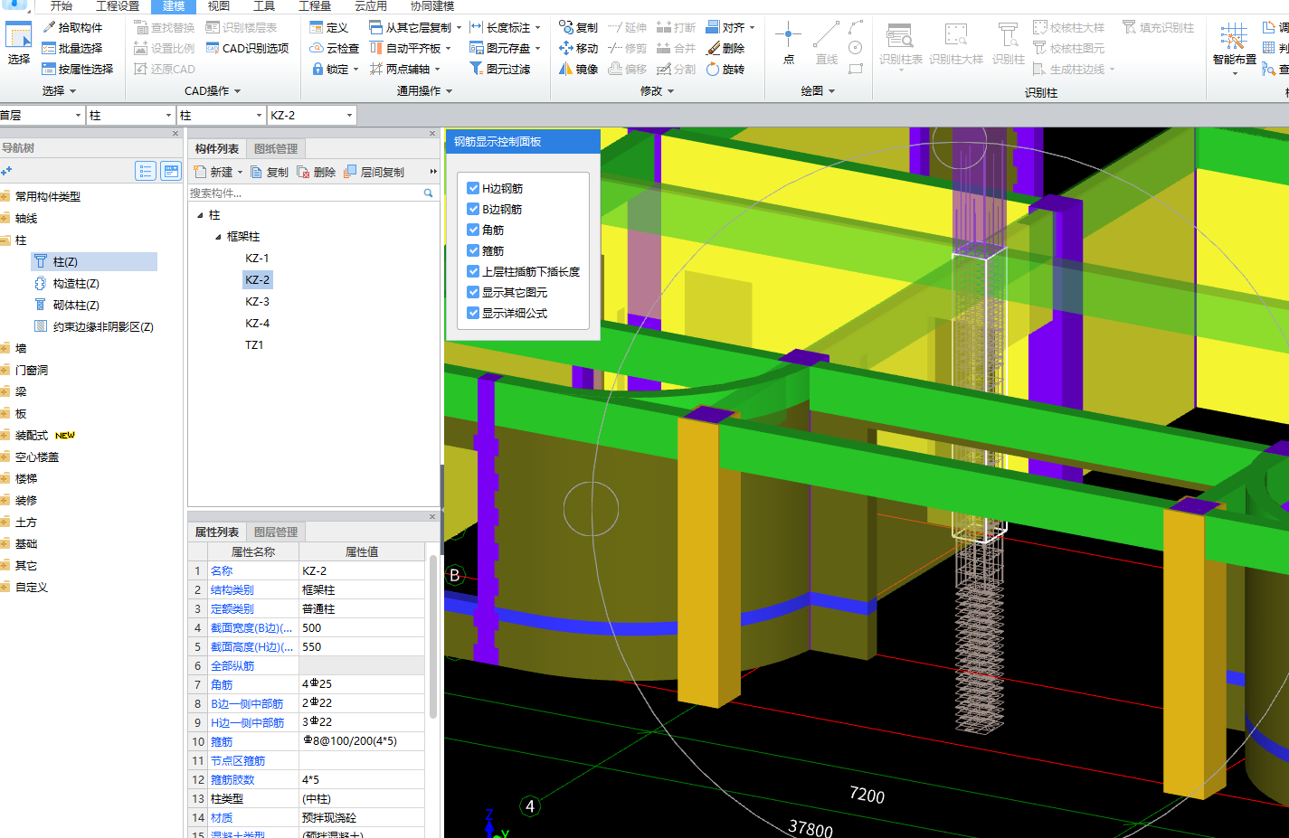The image size is (1289, 838).
Task: Run 云检查 cloud check
Action: 334,48
